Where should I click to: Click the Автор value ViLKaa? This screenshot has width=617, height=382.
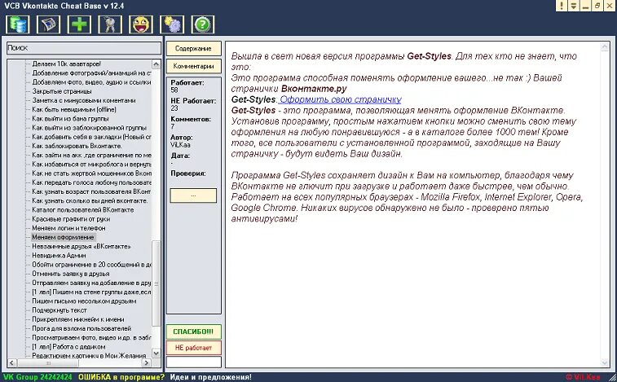coord(180,144)
